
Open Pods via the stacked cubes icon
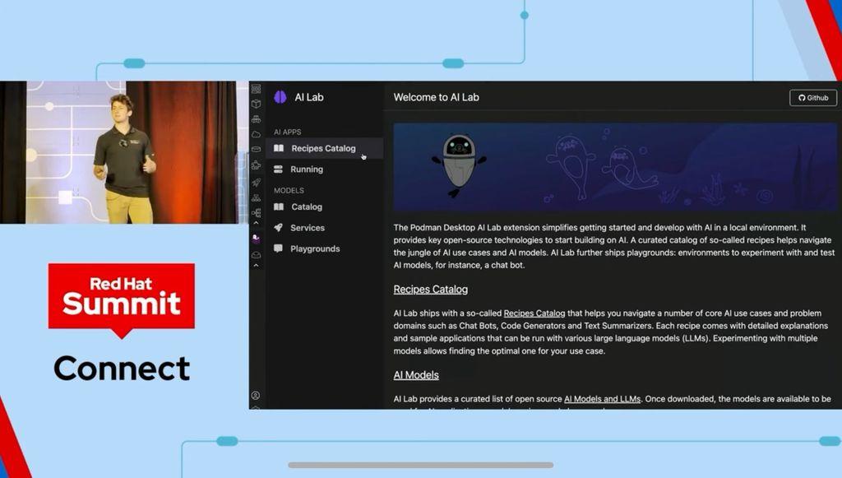[257, 119]
